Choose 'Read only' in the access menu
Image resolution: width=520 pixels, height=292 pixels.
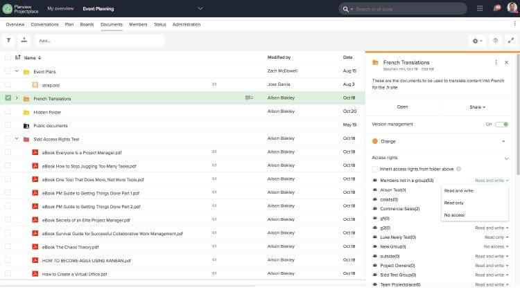pyautogui.click(x=454, y=203)
